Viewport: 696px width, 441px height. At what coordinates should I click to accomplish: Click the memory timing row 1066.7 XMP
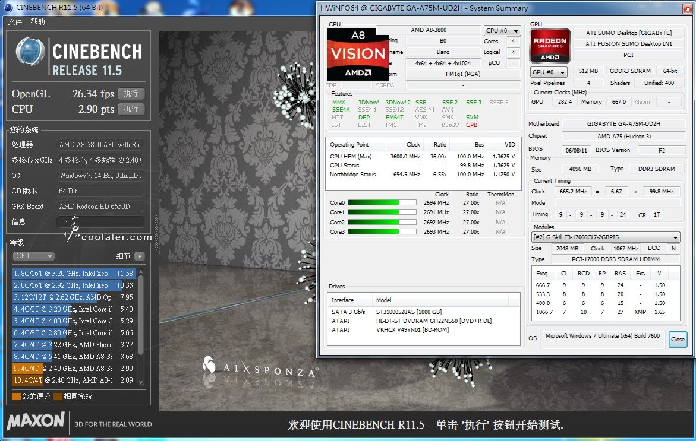(x=606, y=312)
